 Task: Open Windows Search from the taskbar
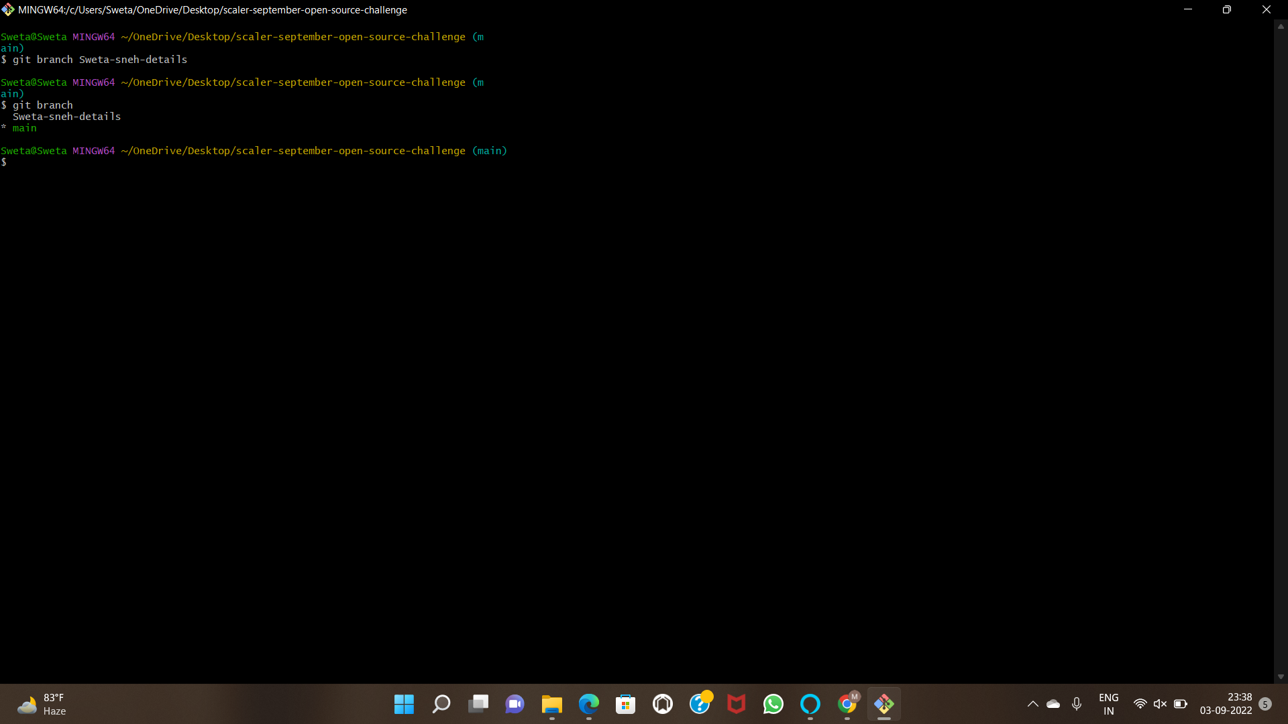[441, 704]
